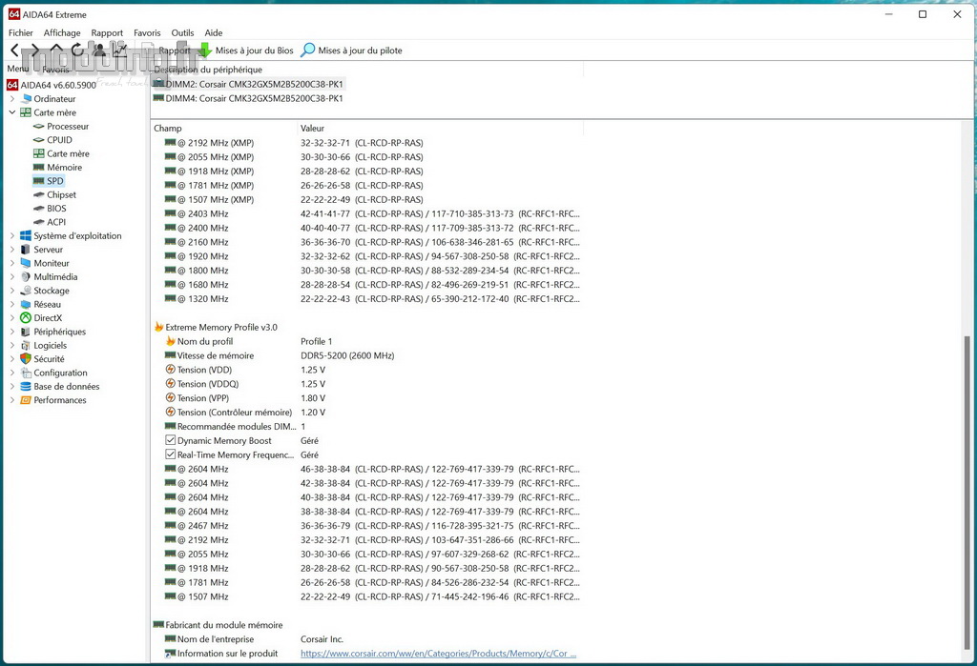Switch to the Menu tab in sidebar
The image size is (977, 666).
tap(17, 69)
